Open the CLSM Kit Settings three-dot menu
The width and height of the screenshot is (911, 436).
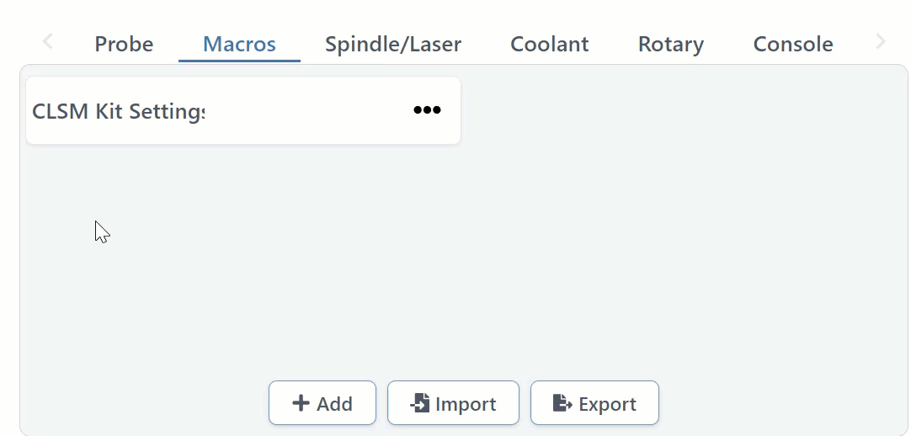click(427, 110)
